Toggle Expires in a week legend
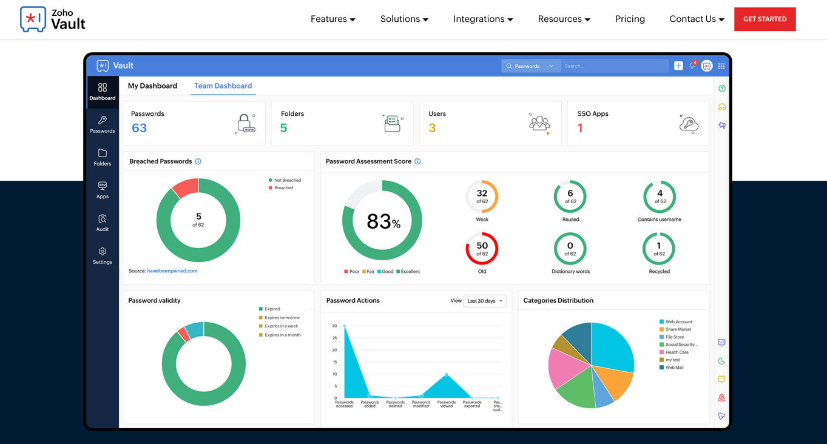827x444 pixels. 279,326
